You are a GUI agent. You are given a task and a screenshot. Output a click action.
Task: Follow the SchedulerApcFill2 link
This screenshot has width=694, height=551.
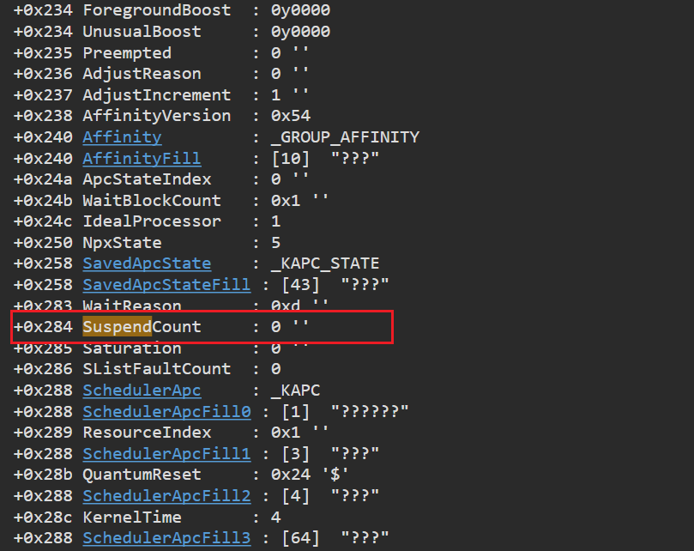point(166,495)
